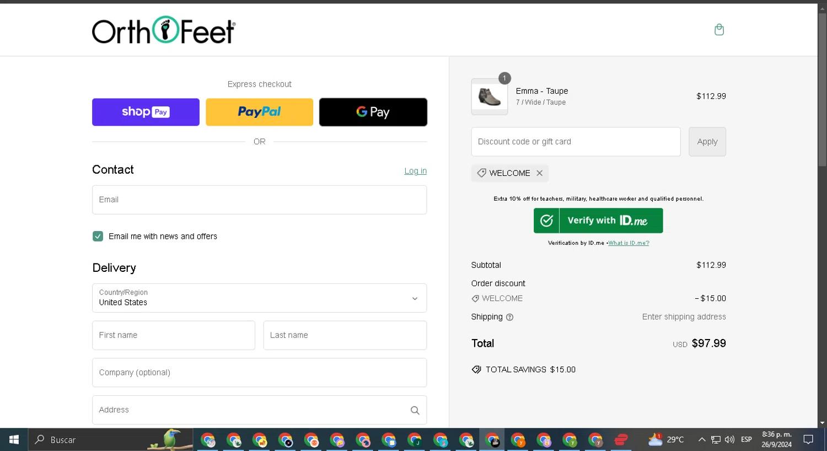The width and height of the screenshot is (827, 451).
Task: Click the Log in link
Action: pos(415,171)
